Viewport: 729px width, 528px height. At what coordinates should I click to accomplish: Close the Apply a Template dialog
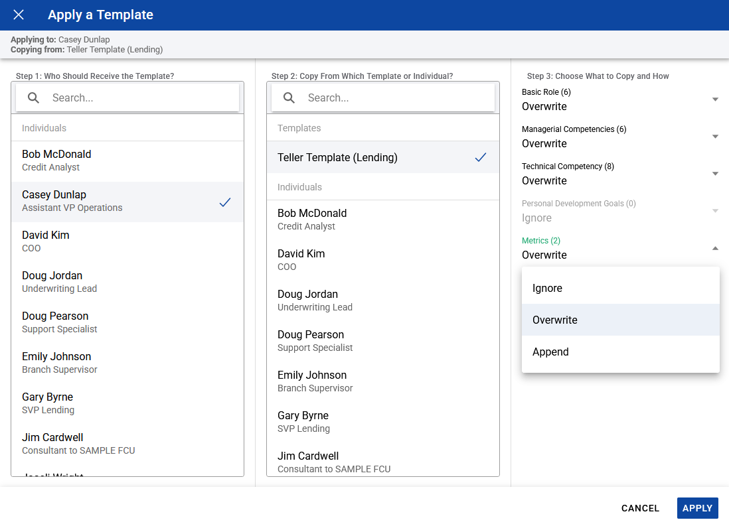[x=19, y=15]
